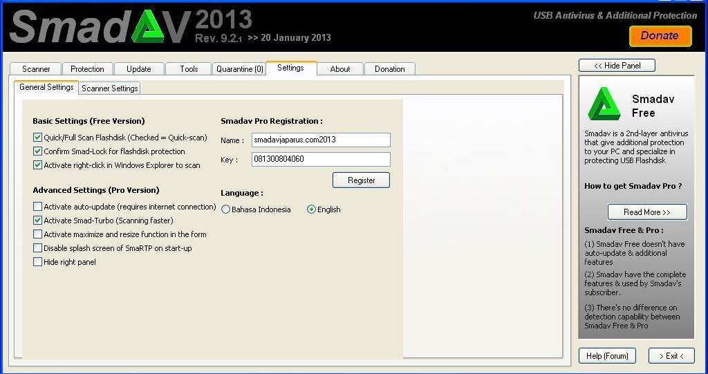The width and height of the screenshot is (708, 374).
Task: Check Disable splash screen of SmaRTP
Action: tap(37, 248)
